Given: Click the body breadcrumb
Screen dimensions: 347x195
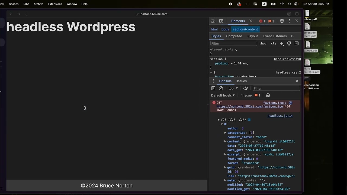Looking at the screenshot, I should pos(225,29).
